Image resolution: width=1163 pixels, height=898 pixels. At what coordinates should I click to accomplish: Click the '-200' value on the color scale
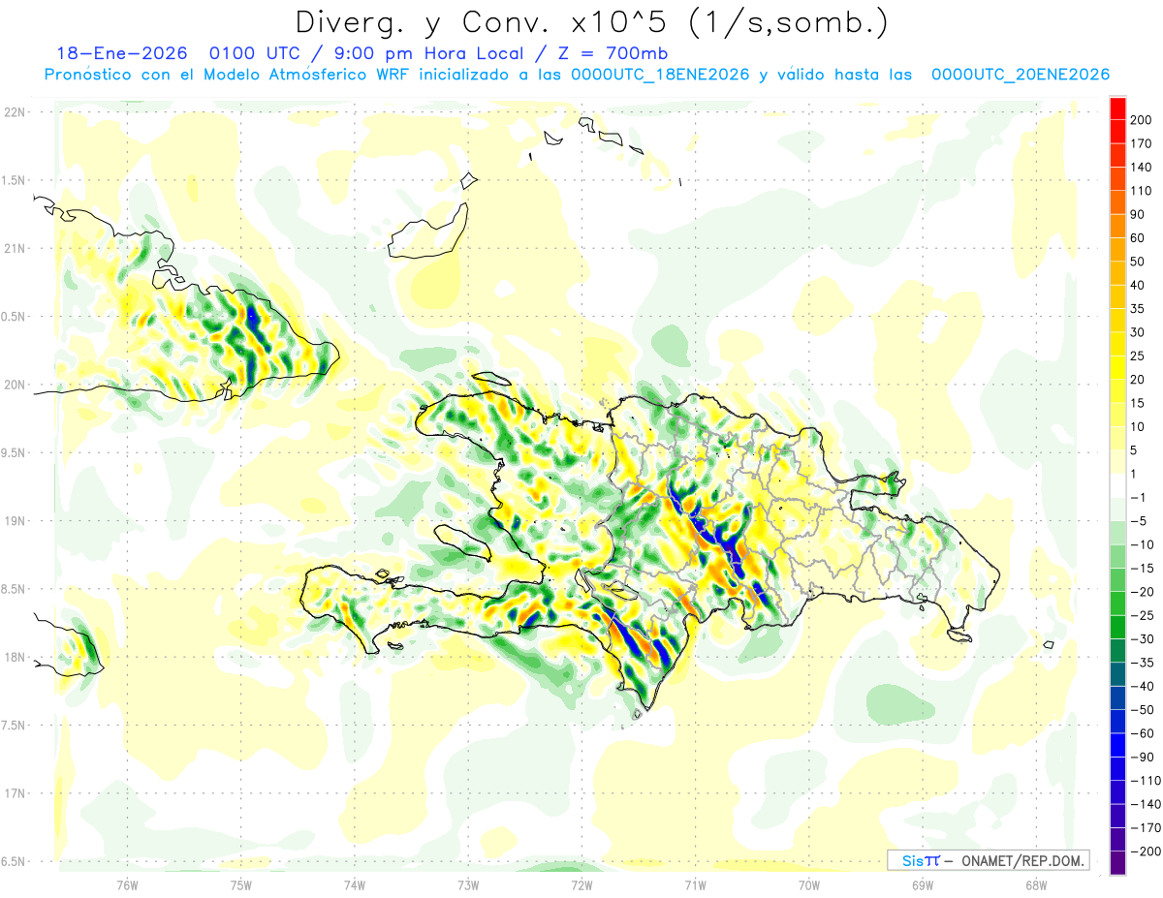click(1145, 852)
